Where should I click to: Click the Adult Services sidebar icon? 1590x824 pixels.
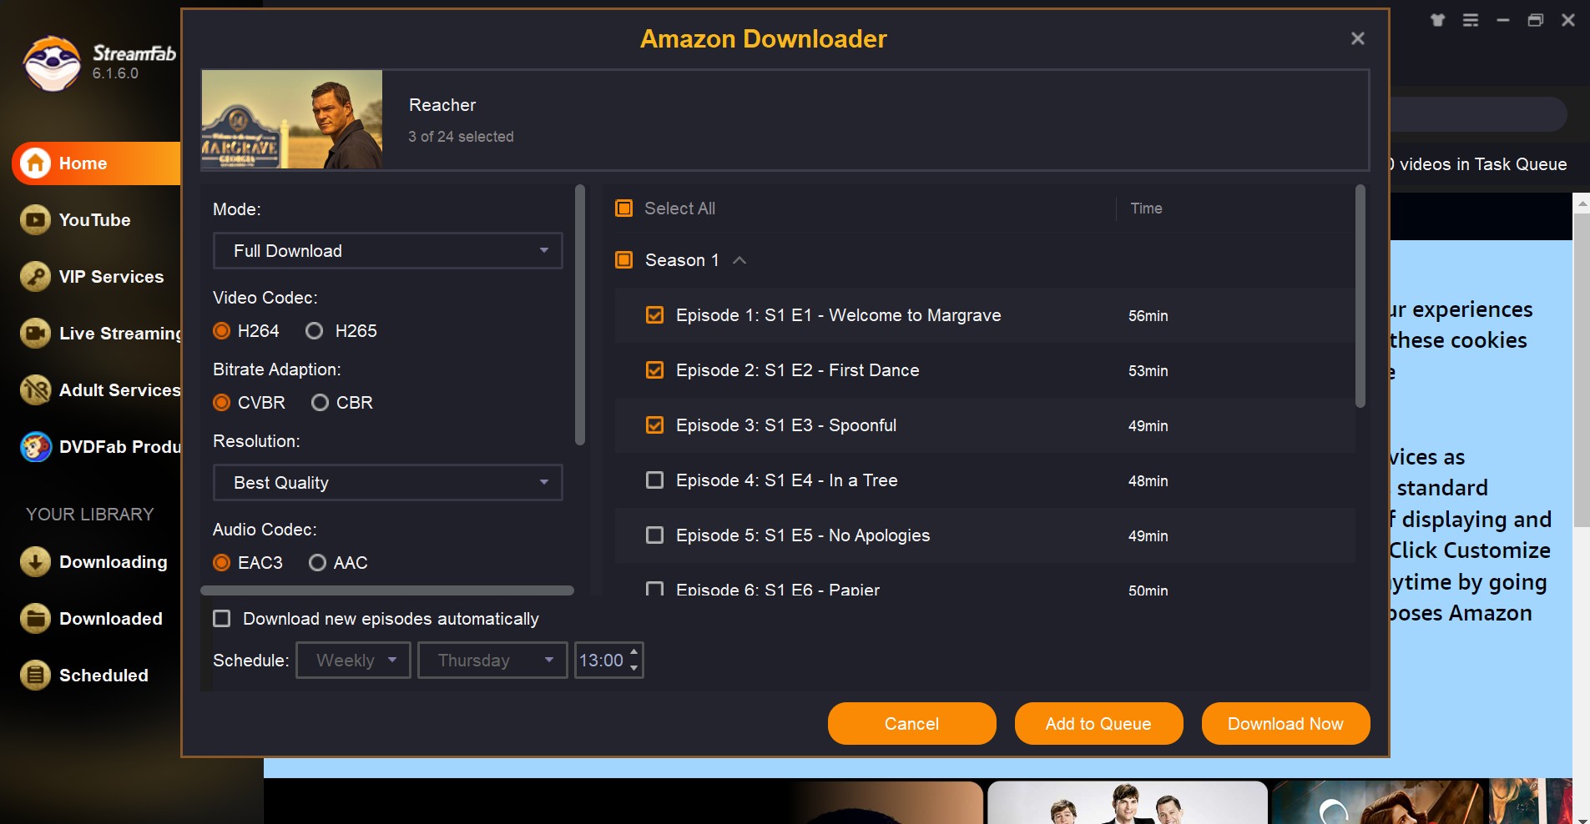coord(33,389)
